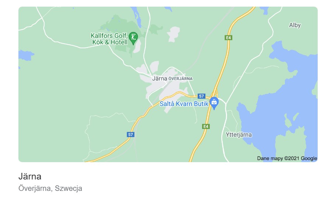Click the route 57 shield near interchange
335x199 pixels.
click(x=201, y=96)
